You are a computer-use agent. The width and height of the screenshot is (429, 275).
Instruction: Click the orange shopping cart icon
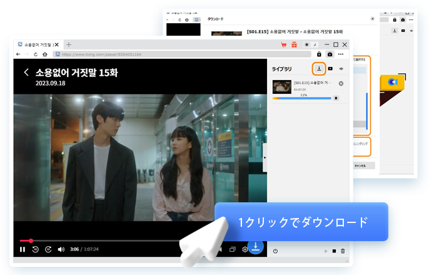[284, 44]
